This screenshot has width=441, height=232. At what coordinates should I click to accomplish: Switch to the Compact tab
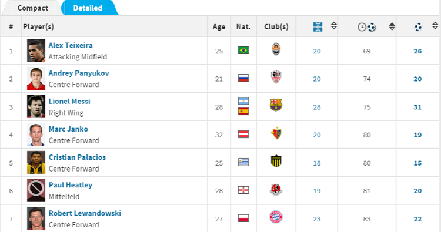pyautogui.click(x=32, y=8)
